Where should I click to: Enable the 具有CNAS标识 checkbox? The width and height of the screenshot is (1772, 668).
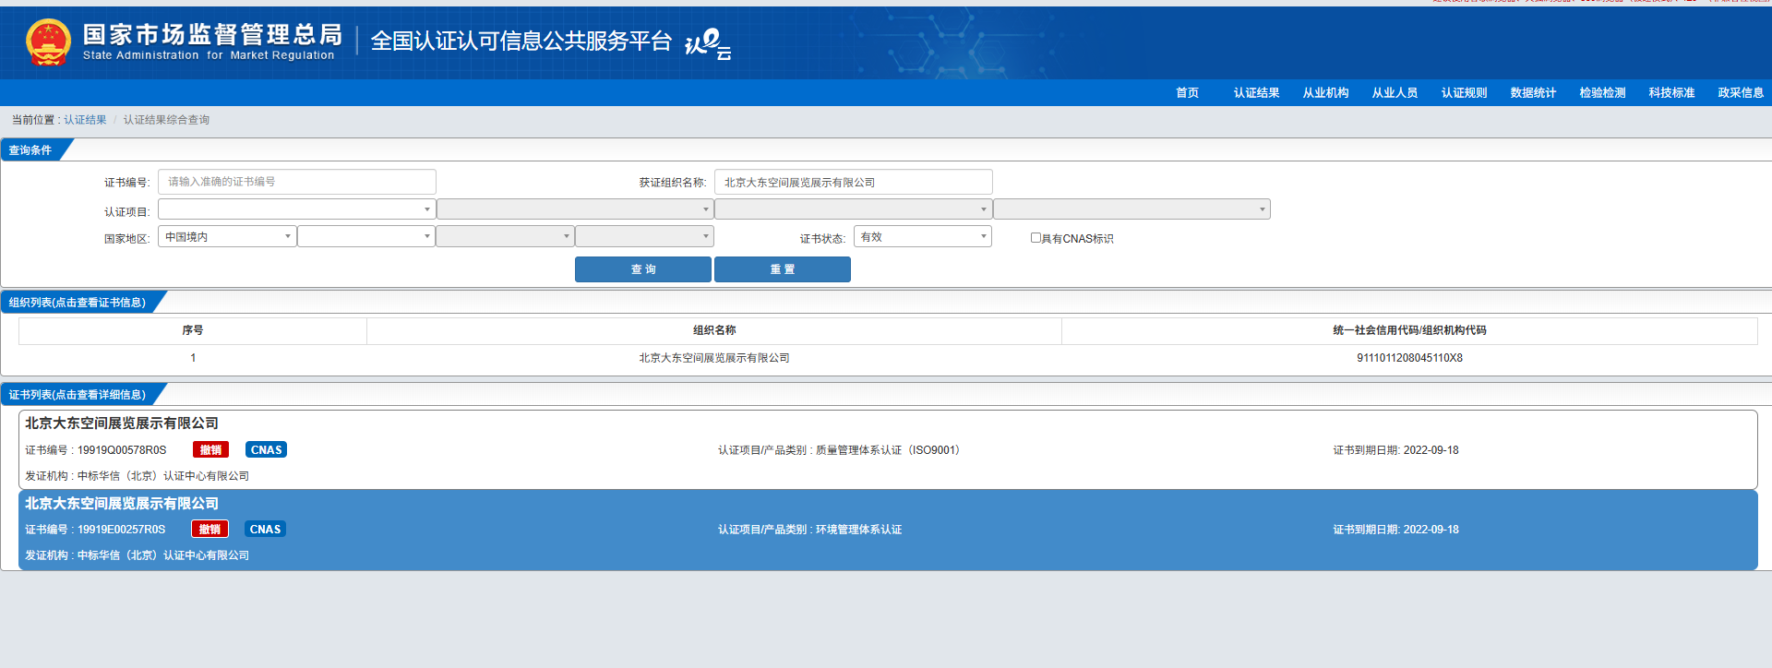click(x=1036, y=237)
